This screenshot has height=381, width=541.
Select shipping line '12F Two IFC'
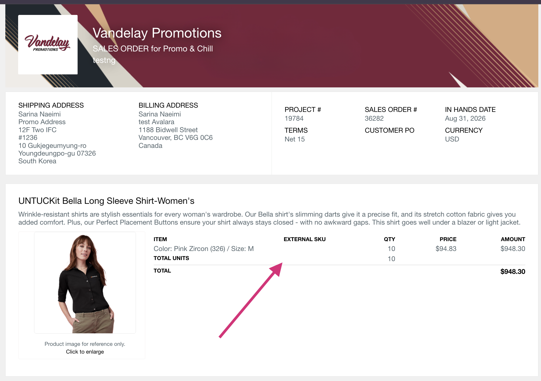point(37,130)
